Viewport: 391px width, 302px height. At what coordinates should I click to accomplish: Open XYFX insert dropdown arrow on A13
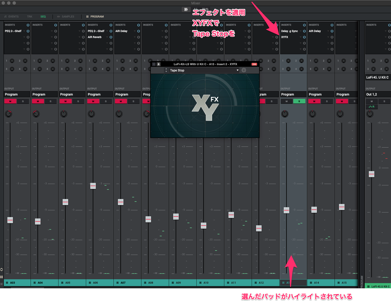point(300,37)
